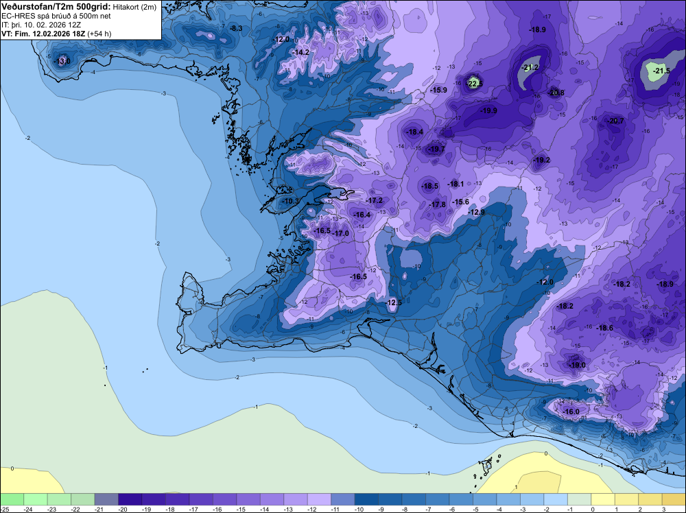Click the medium blue legend swatch above -6

pyautogui.click(x=461, y=499)
